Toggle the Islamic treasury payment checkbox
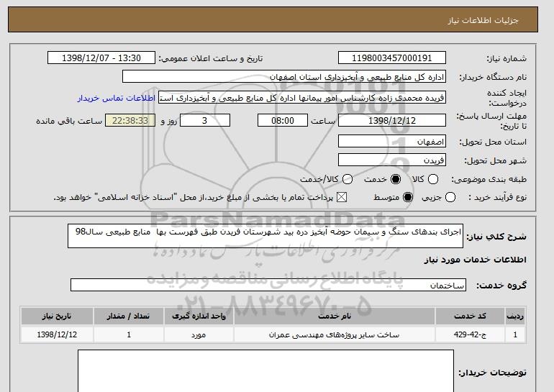This screenshot has width=554, height=392. click(342, 197)
